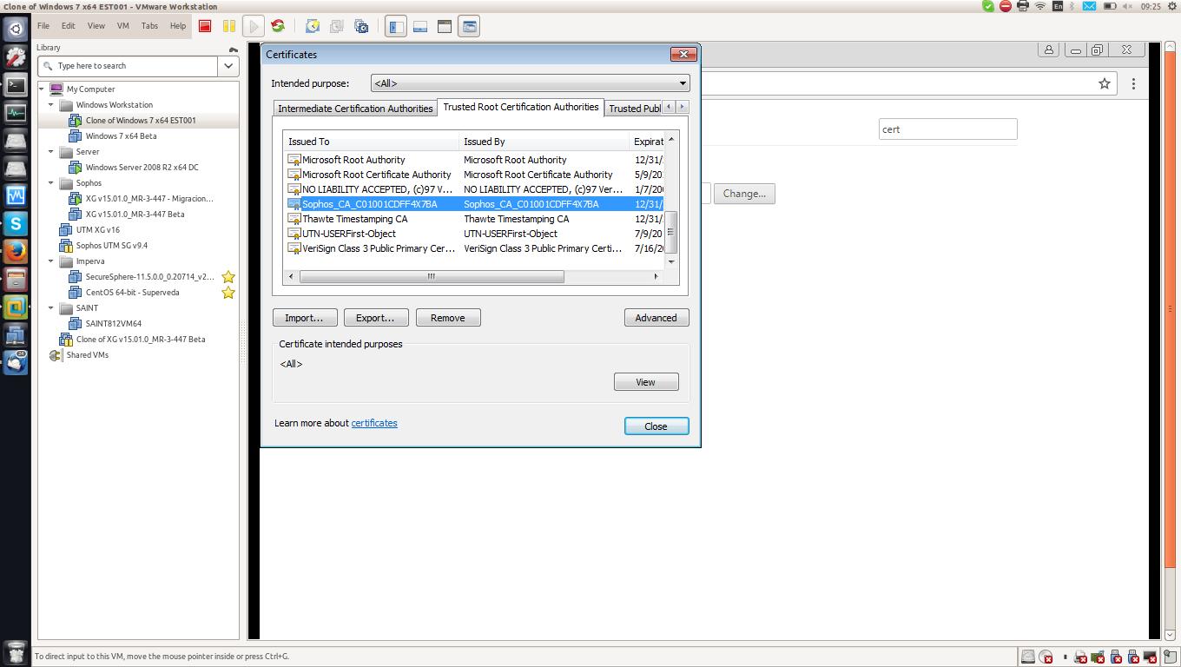
Task: Collapse the Imperva folder
Action: pos(51,261)
